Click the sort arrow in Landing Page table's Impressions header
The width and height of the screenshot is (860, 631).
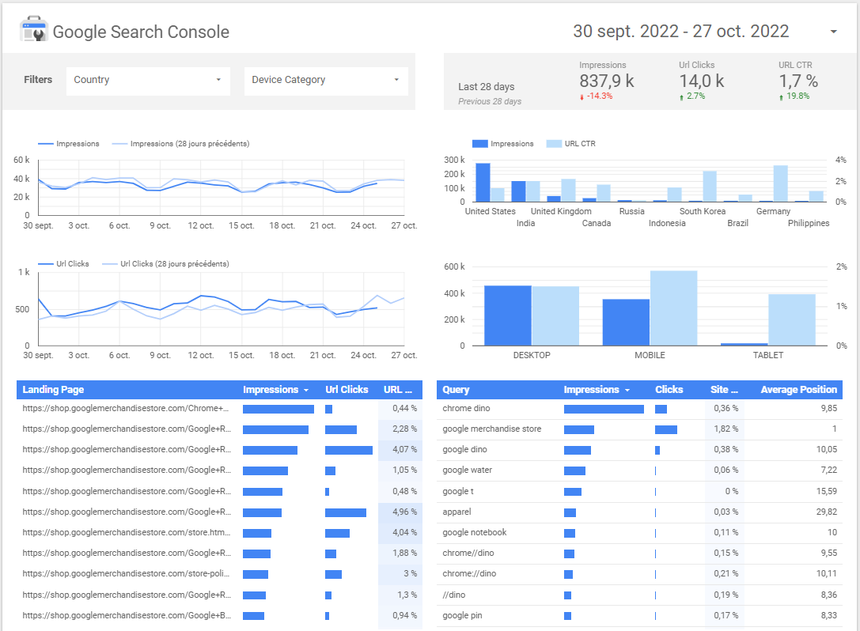click(x=306, y=391)
